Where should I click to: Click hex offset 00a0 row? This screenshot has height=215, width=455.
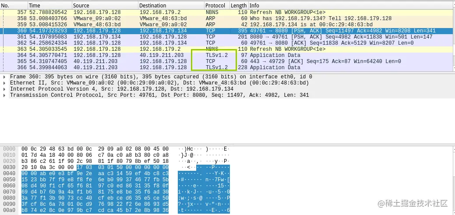coord(9,210)
